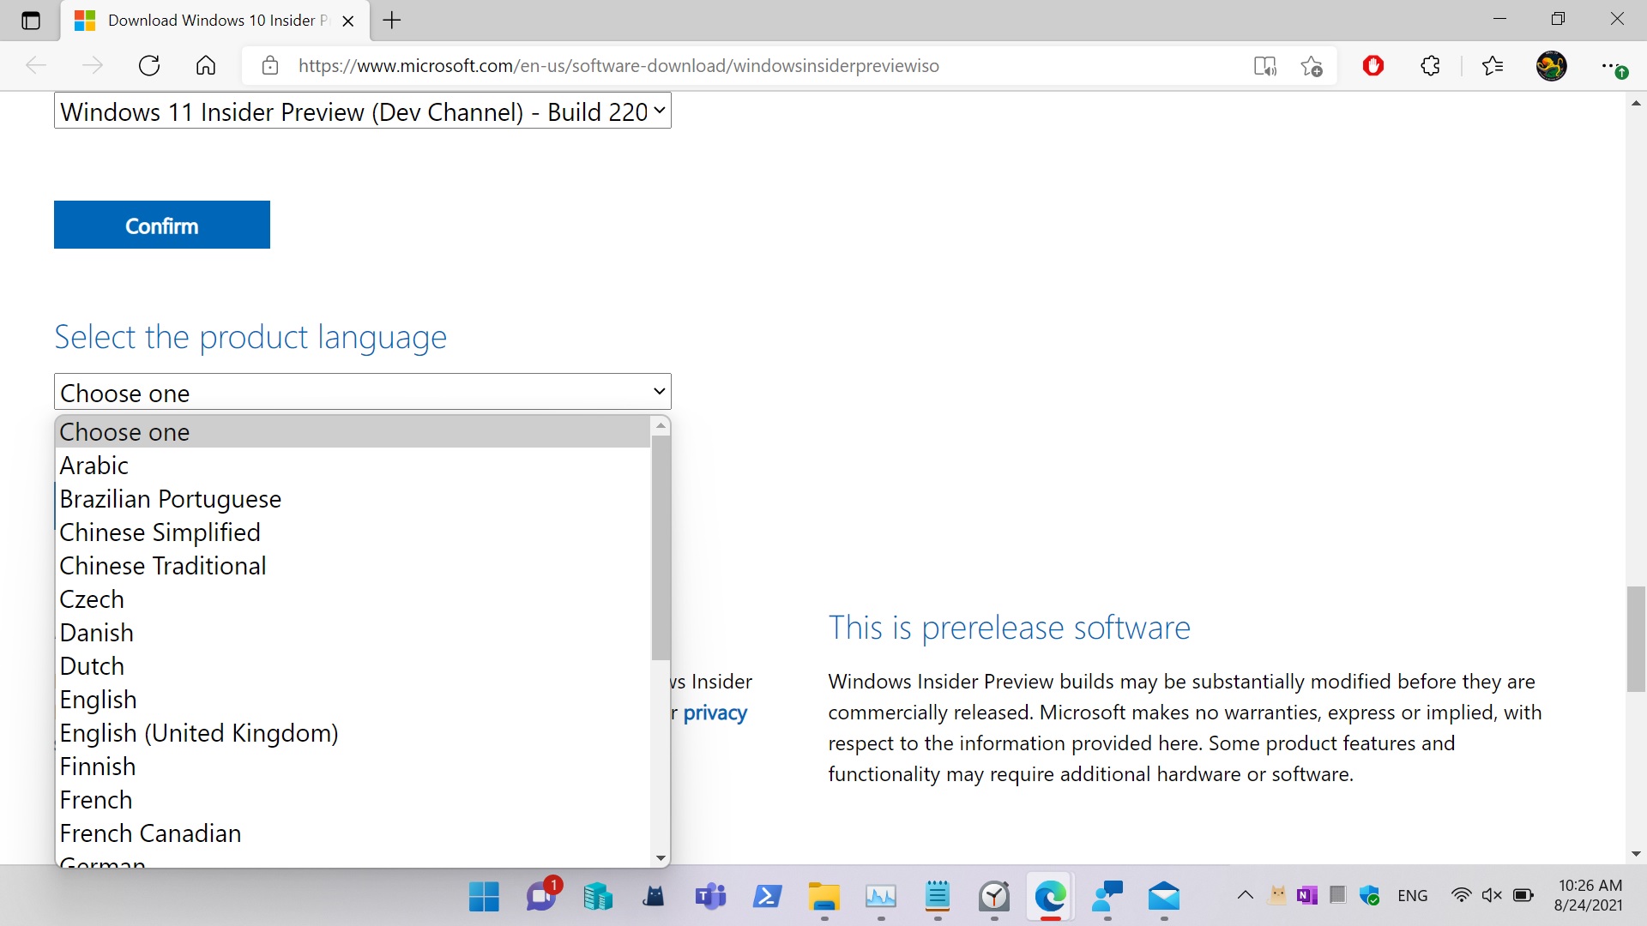This screenshot has height=926, width=1647.
Task: Open the Favorites list icon
Action: point(1493,65)
